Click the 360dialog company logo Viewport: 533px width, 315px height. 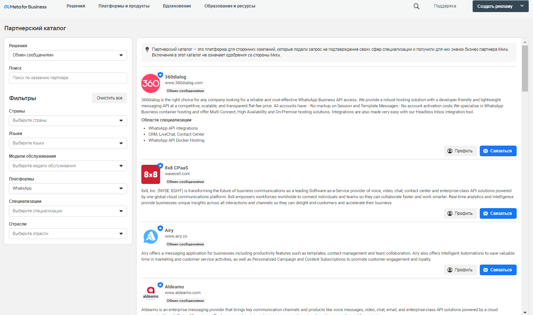coord(151,83)
